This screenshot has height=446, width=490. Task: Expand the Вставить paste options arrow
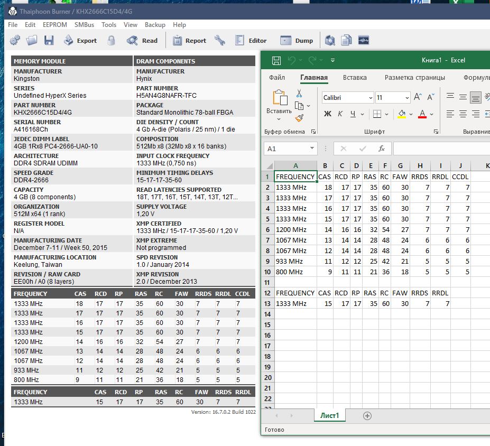point(279,119)
